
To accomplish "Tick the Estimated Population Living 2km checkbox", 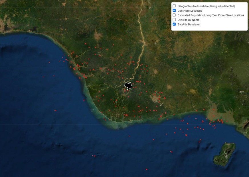I will pyautogui.click(x=174, y=15).
